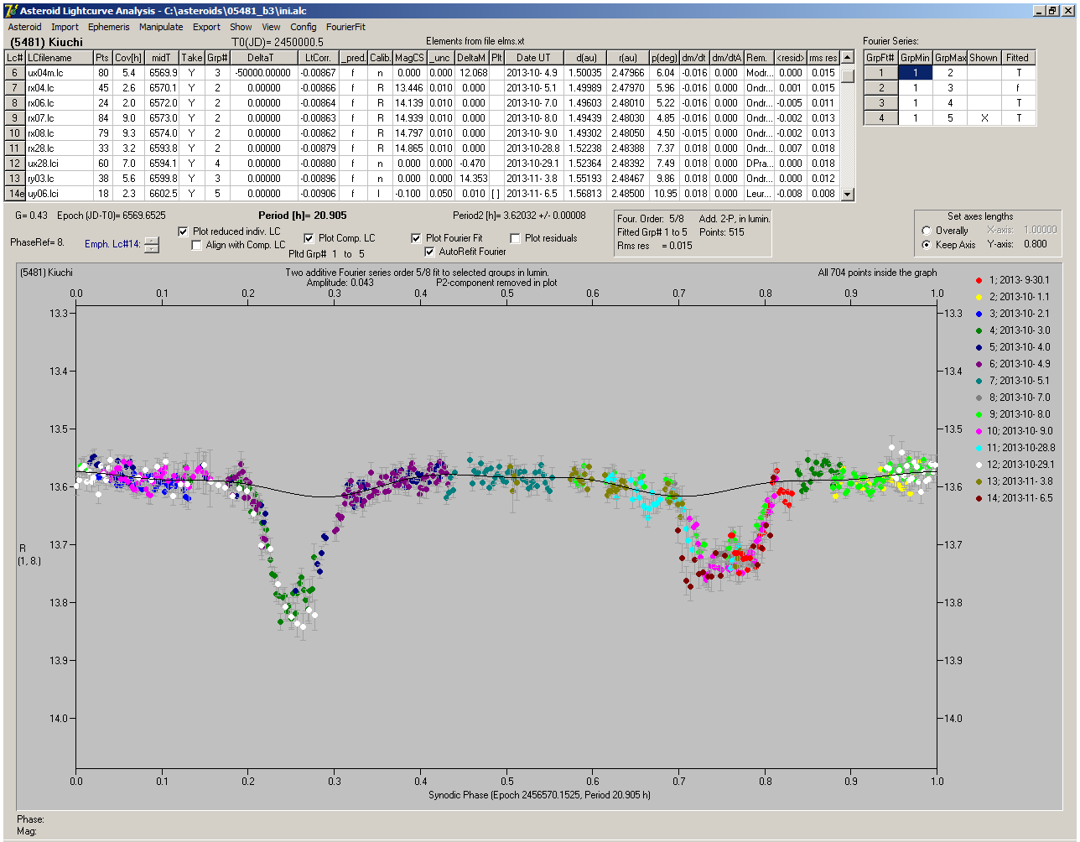This screenshot has width=1080, height=842.
Task: Select row 9 header for rx07.lc
Action: 15,118
